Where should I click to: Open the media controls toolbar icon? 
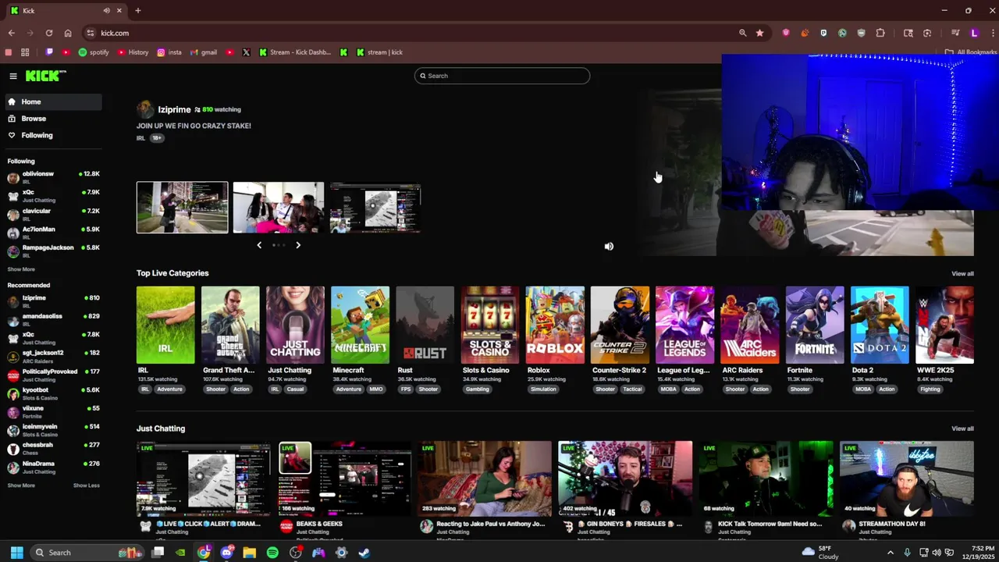click(955, 33)
